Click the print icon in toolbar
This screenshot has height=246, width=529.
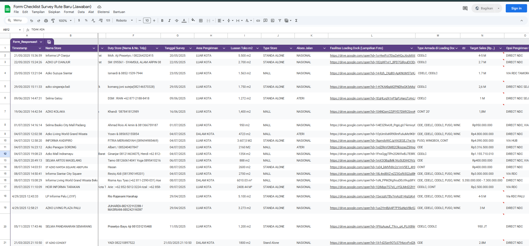46,21
